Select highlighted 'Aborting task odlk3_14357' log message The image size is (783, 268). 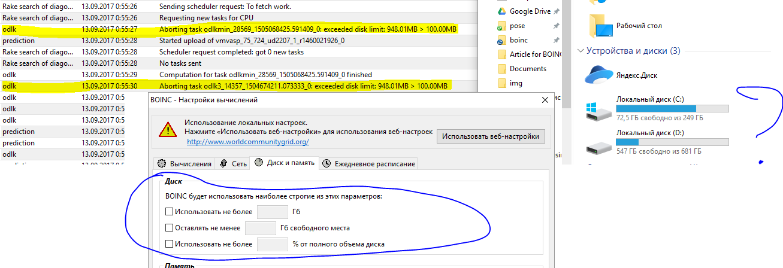tap(303, 86)
